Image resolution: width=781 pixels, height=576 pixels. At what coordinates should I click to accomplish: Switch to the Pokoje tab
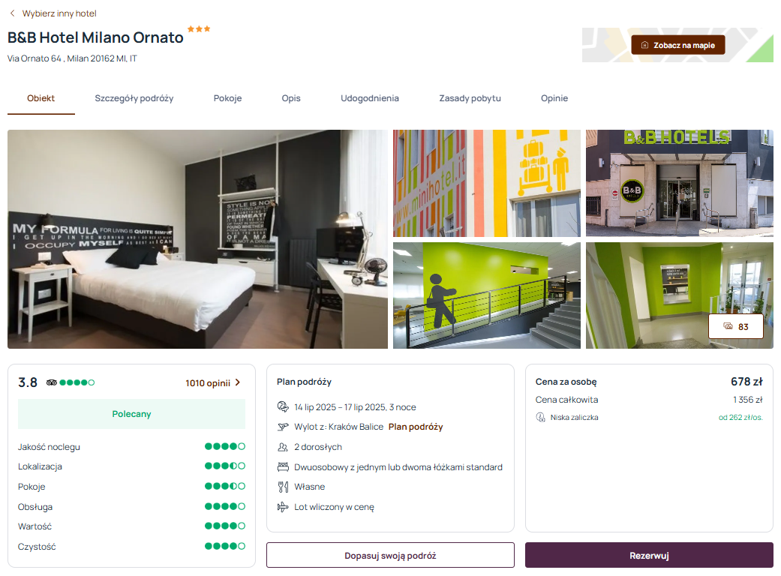[227, 98]
